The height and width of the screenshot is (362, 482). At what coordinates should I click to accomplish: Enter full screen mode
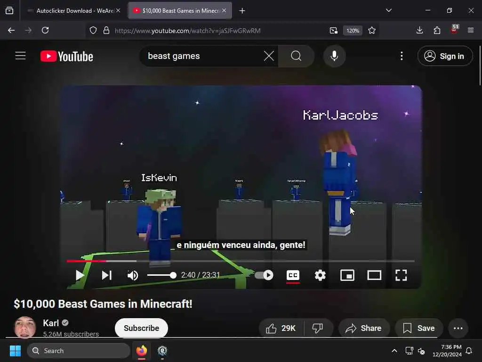coord(401,275)
